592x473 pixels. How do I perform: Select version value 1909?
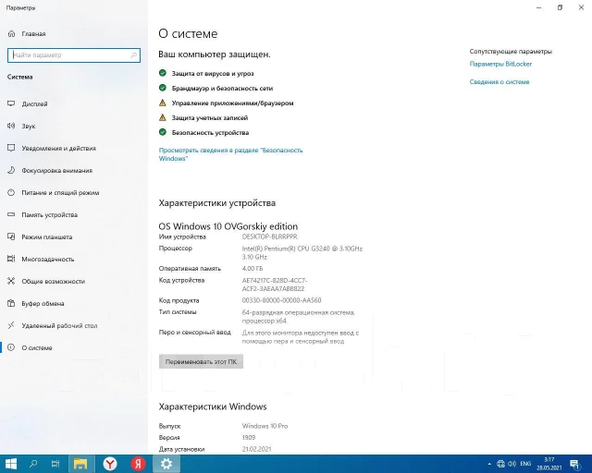pos(249,438)
